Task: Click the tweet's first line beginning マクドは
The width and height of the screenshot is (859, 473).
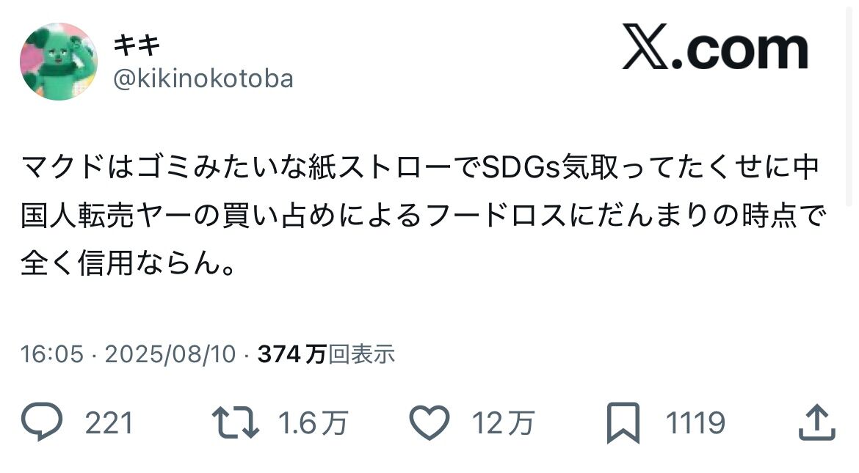Action: [x=420, y=167]
